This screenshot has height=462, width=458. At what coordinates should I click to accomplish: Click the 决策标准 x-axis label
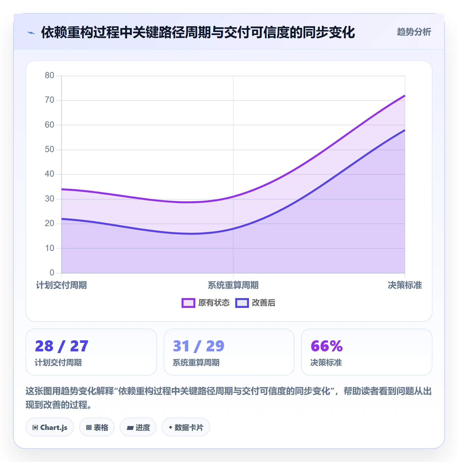405,285
